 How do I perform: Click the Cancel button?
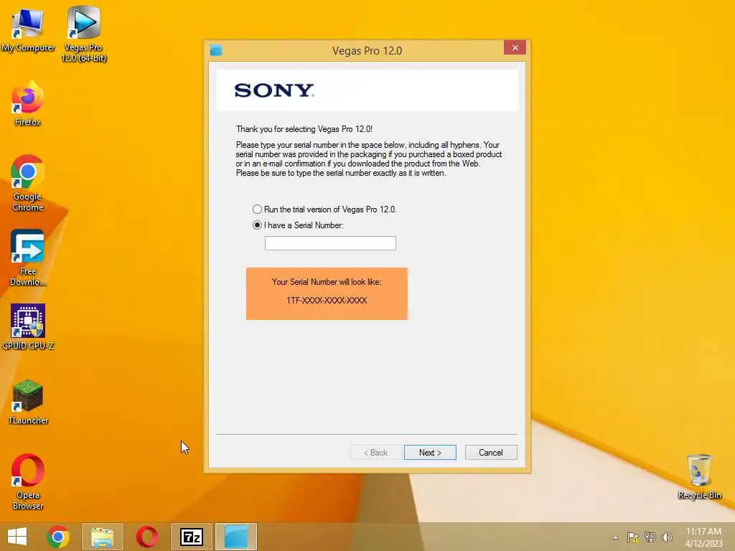point(491,453)
